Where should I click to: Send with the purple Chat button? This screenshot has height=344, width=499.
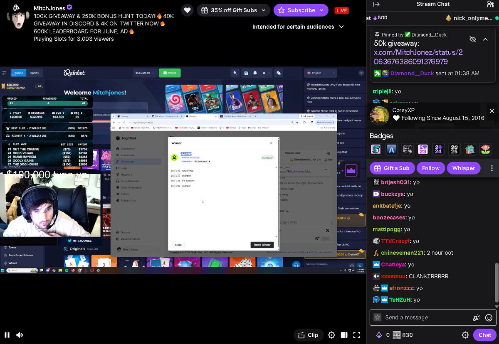[485, 335]
